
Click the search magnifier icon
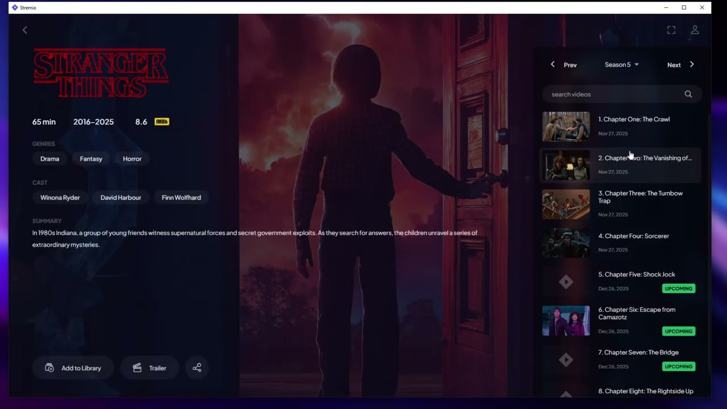688,94
